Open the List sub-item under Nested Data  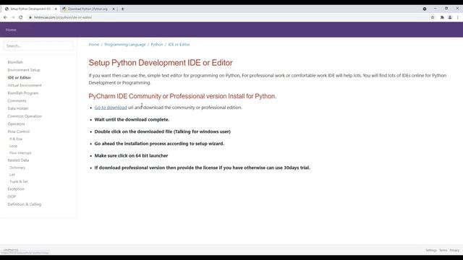coord(12,175)
